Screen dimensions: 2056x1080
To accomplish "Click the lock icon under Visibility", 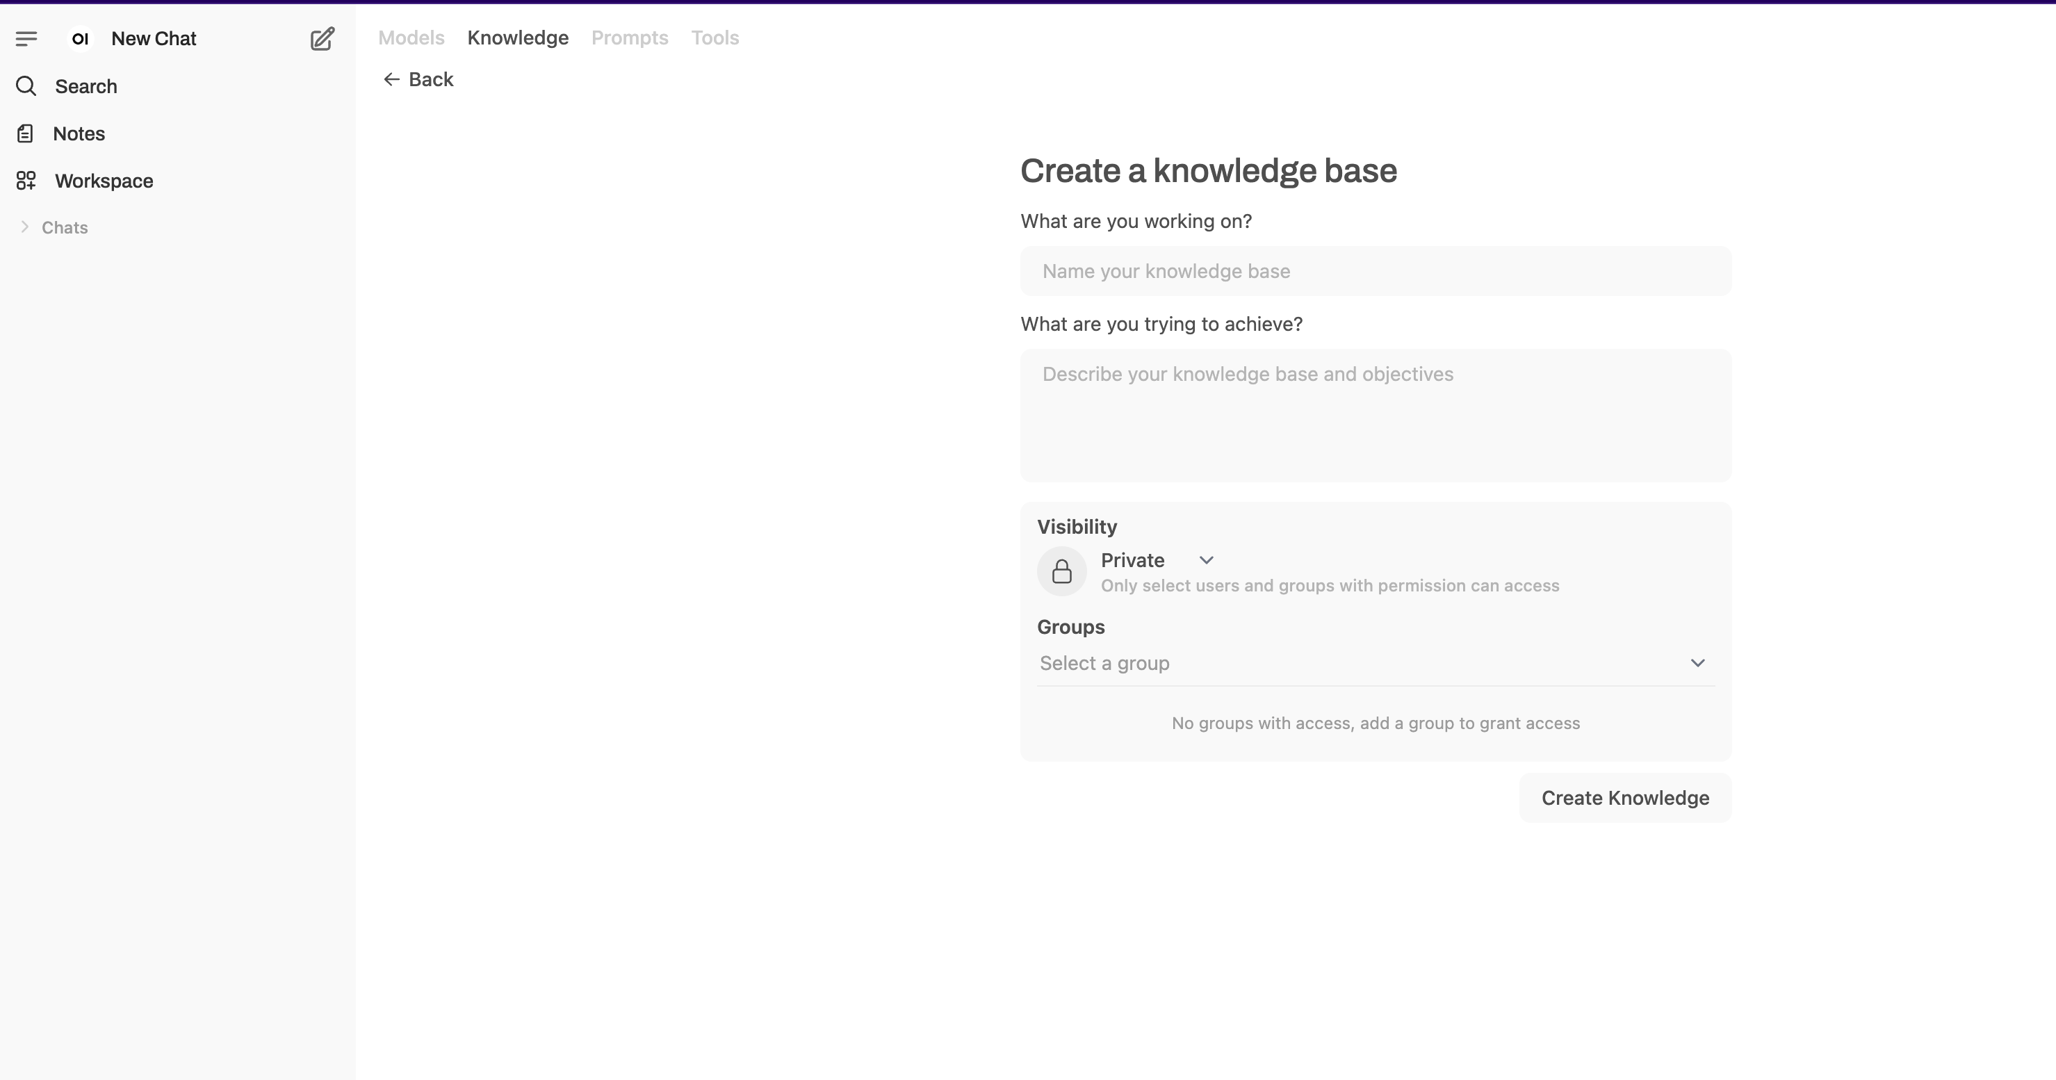I will coord(1061,571).
